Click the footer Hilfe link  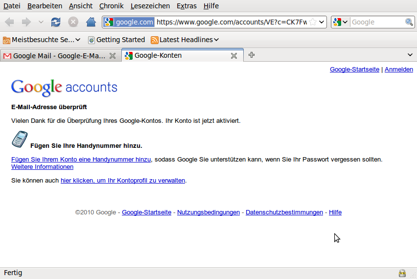click(335, 212)
